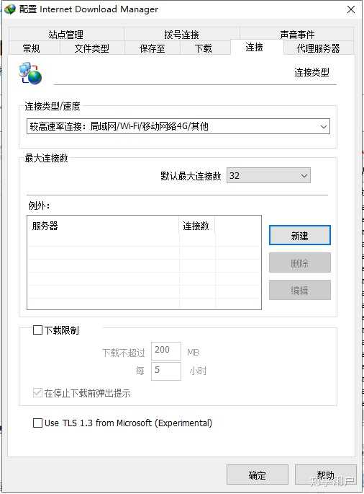Image resolution: width=364 pixels, height=494 pixels.
Task: Open the 文件类型 tab
Action: (92, 48)
